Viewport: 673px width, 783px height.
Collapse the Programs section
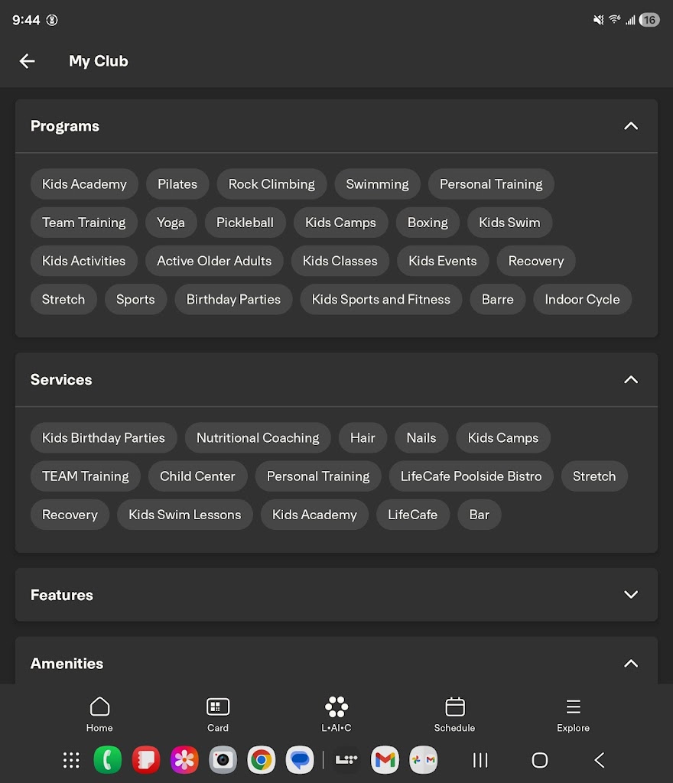tap(630, 126)
